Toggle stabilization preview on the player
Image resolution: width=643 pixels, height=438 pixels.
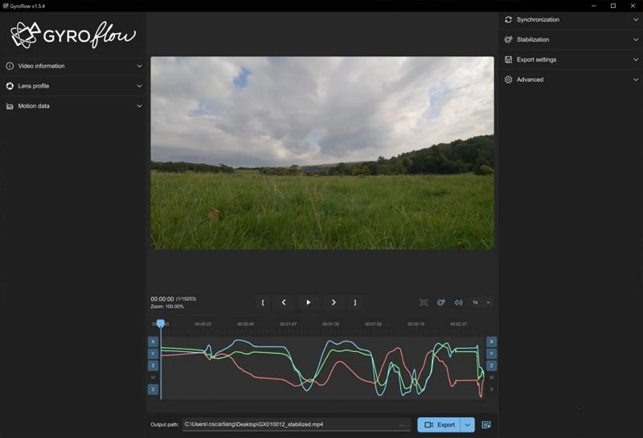440,303
